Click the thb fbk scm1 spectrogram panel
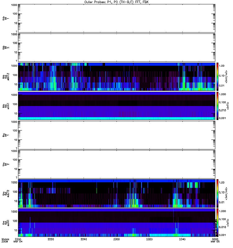 tap(116, 106)
